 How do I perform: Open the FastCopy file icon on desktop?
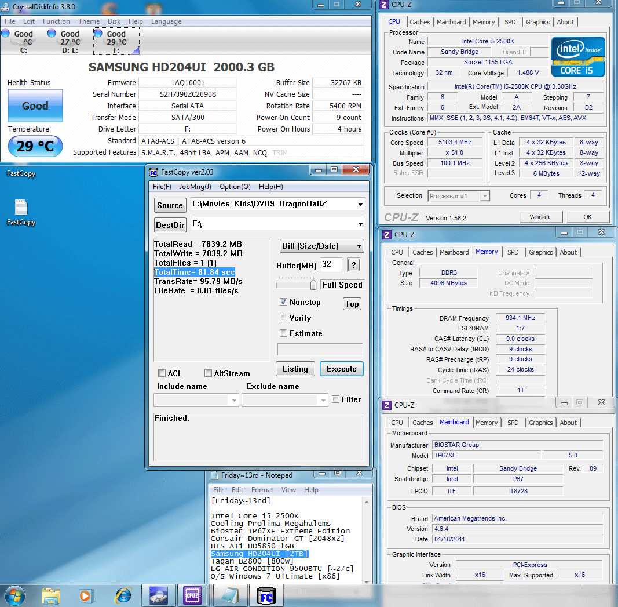(21, 208)
